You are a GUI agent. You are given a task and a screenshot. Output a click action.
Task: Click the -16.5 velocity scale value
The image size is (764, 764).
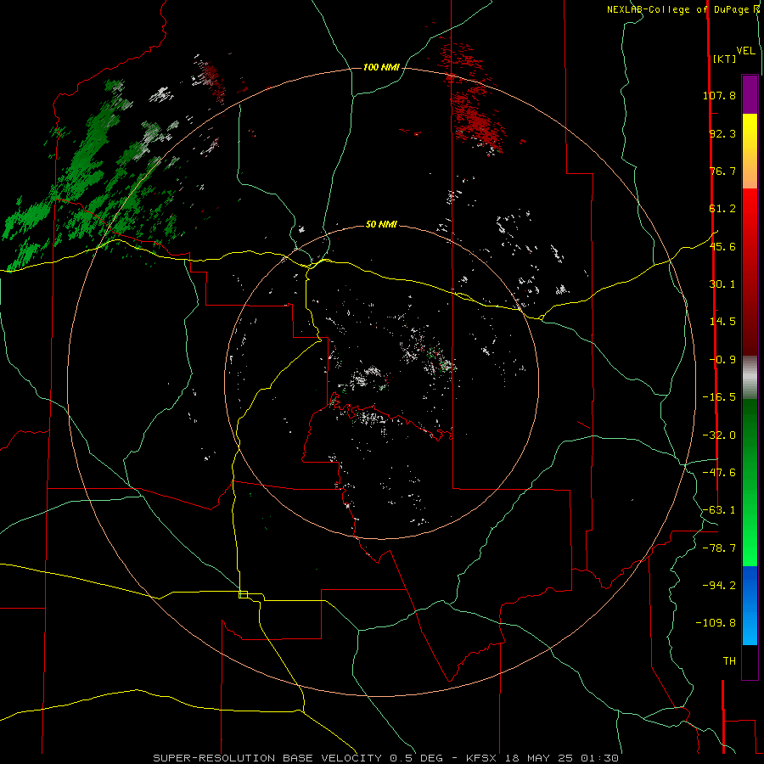719,397
